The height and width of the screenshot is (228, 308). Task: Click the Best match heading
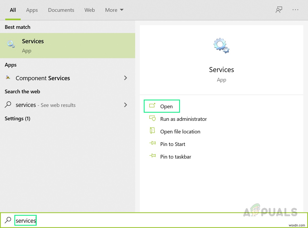pos(18,27)
